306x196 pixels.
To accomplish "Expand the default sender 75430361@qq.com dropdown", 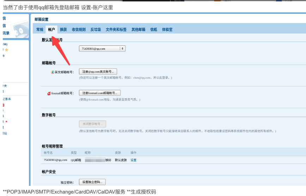I will 102,49.
